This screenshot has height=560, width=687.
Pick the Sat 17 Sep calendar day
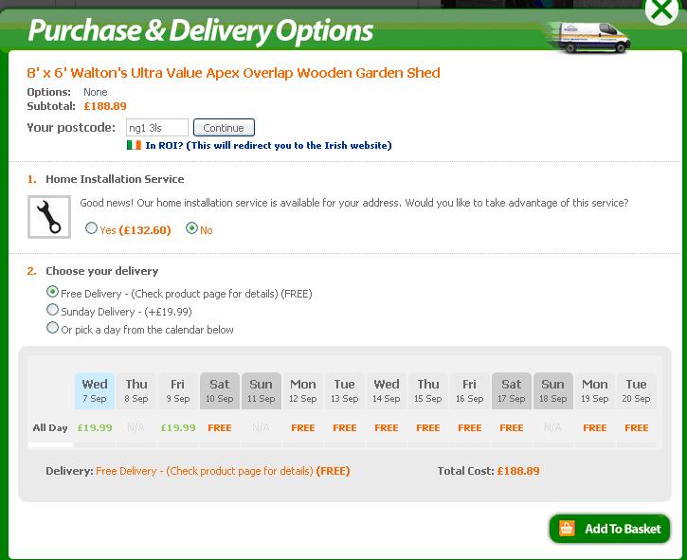(512, 390)
